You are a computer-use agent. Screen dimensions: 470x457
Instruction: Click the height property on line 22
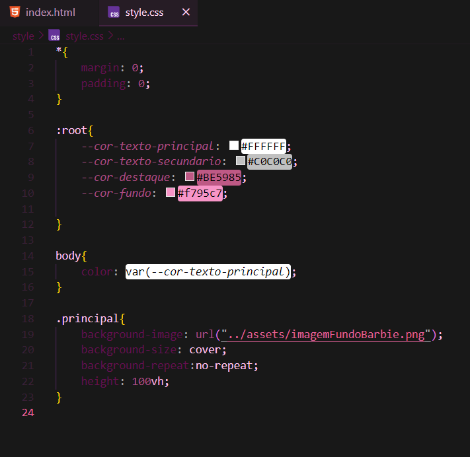(x=100, y=382)
